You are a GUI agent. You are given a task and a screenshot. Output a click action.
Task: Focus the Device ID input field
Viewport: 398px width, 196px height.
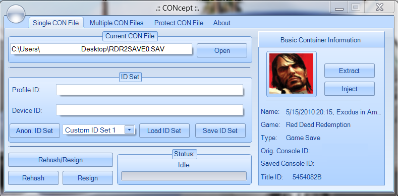149,110
